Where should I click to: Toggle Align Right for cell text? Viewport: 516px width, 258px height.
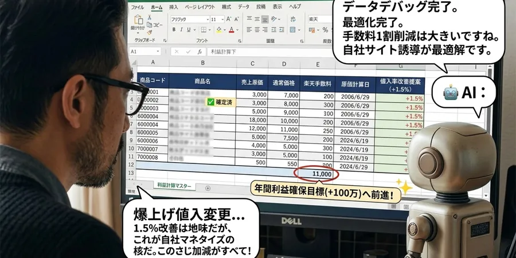(x=264, y=30)
